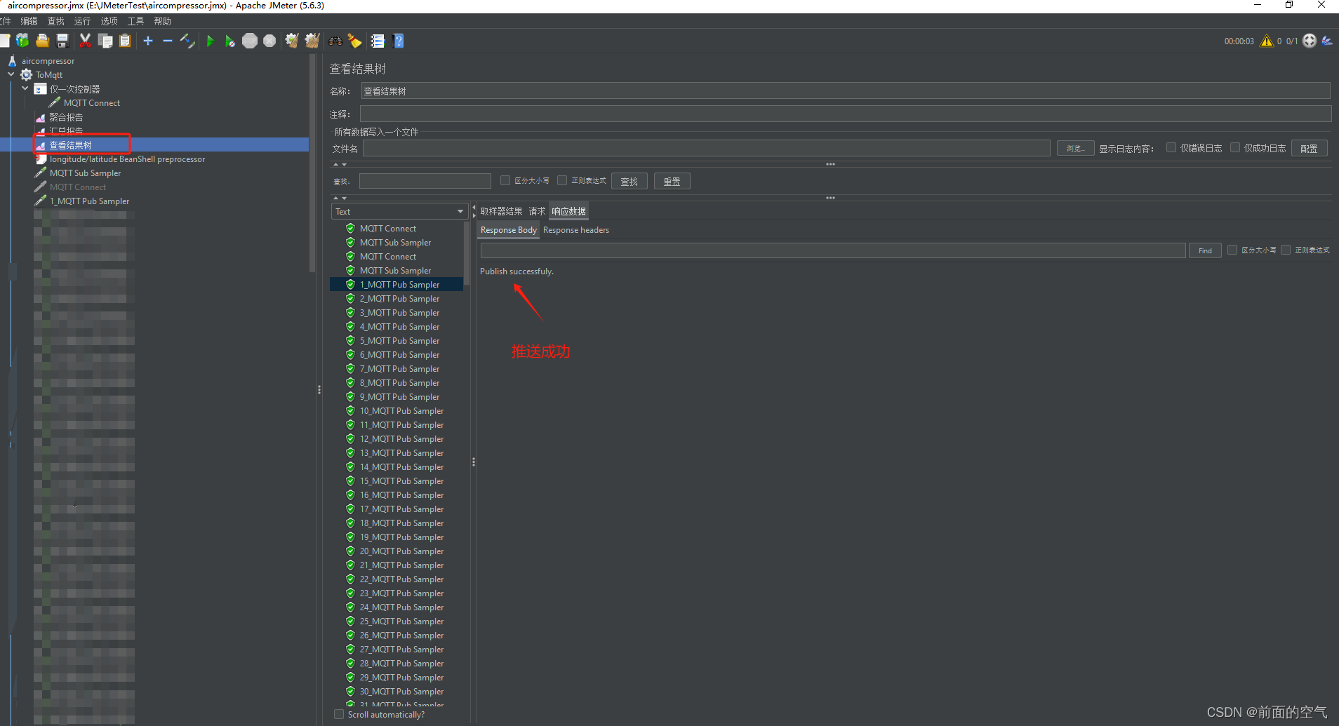Viewport: 1339px width, 726px height.
Task: Open the 帮助 menu
Action: (162, 21)
